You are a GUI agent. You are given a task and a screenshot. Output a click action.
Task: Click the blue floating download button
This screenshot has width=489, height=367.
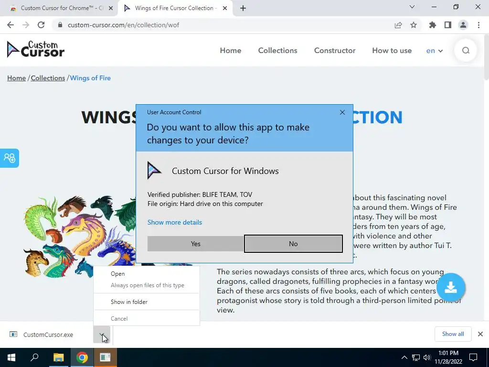tap(451, 287)
